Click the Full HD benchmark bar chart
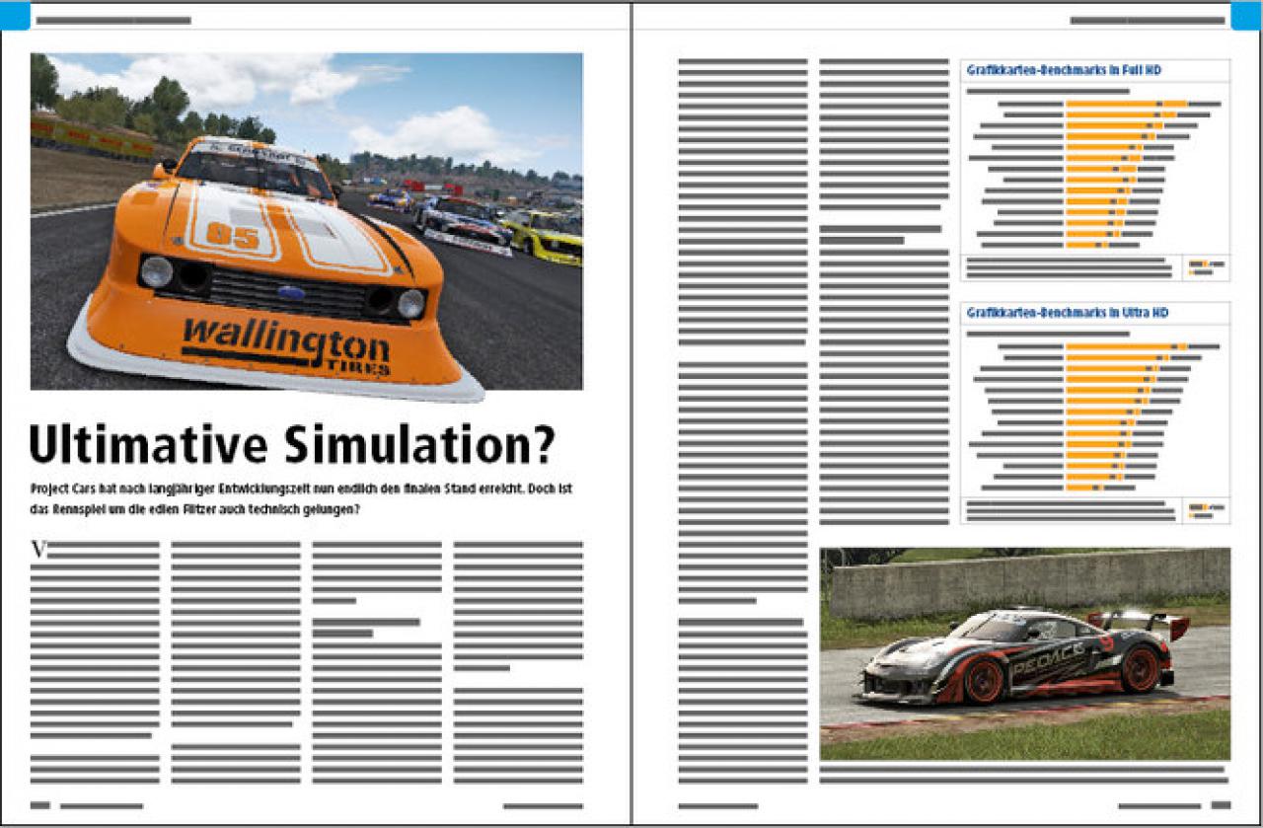The image size is (1263, 828). point(1094,173)
